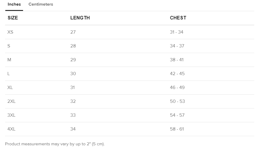Click the LENGTH column header
The height and width of the screenshot is (150, 256).
pyautogui.click(x=80, y=18)
